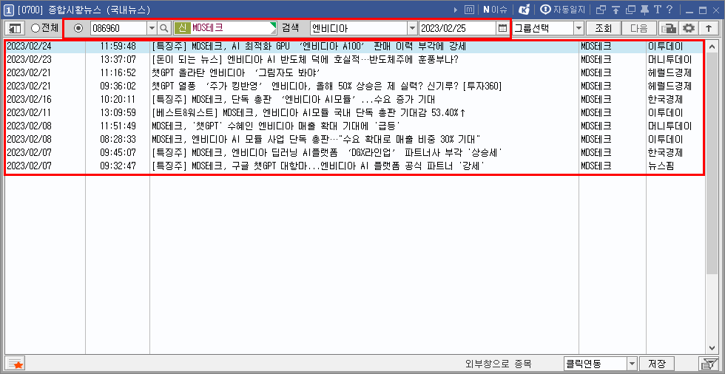Click date cell 2023/02/11
The height and width of the screenshot is (374, 725).
pyautogui.click(x=29, y=112)
